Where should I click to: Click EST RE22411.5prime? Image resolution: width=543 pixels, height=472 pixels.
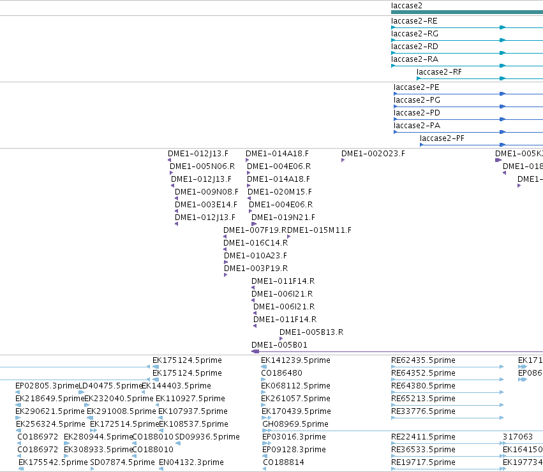click(423, 437)
